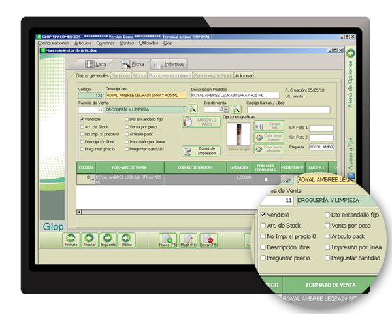Click the Familia de Venta code field
Viewport: 392px width, 314px height.
(91, 109)
